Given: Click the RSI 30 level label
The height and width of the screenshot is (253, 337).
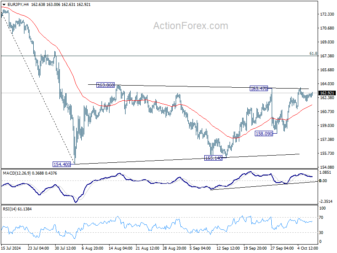Looking at the screenshot, I should [321, 233].
